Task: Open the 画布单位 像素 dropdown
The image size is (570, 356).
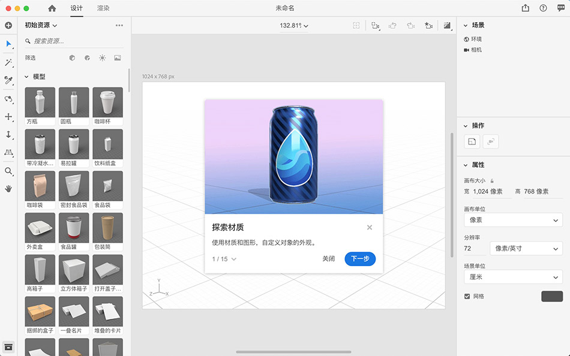Action: [513, 220]
